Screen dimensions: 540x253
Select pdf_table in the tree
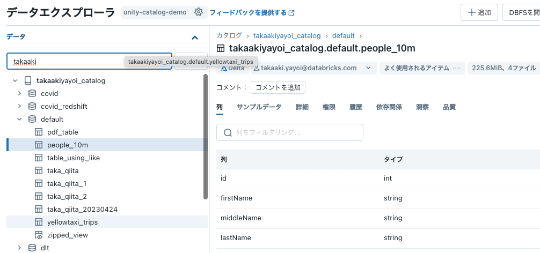click(63, 132)
